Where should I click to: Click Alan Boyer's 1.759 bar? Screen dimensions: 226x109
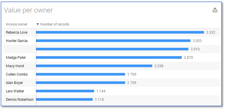[80, 83]
